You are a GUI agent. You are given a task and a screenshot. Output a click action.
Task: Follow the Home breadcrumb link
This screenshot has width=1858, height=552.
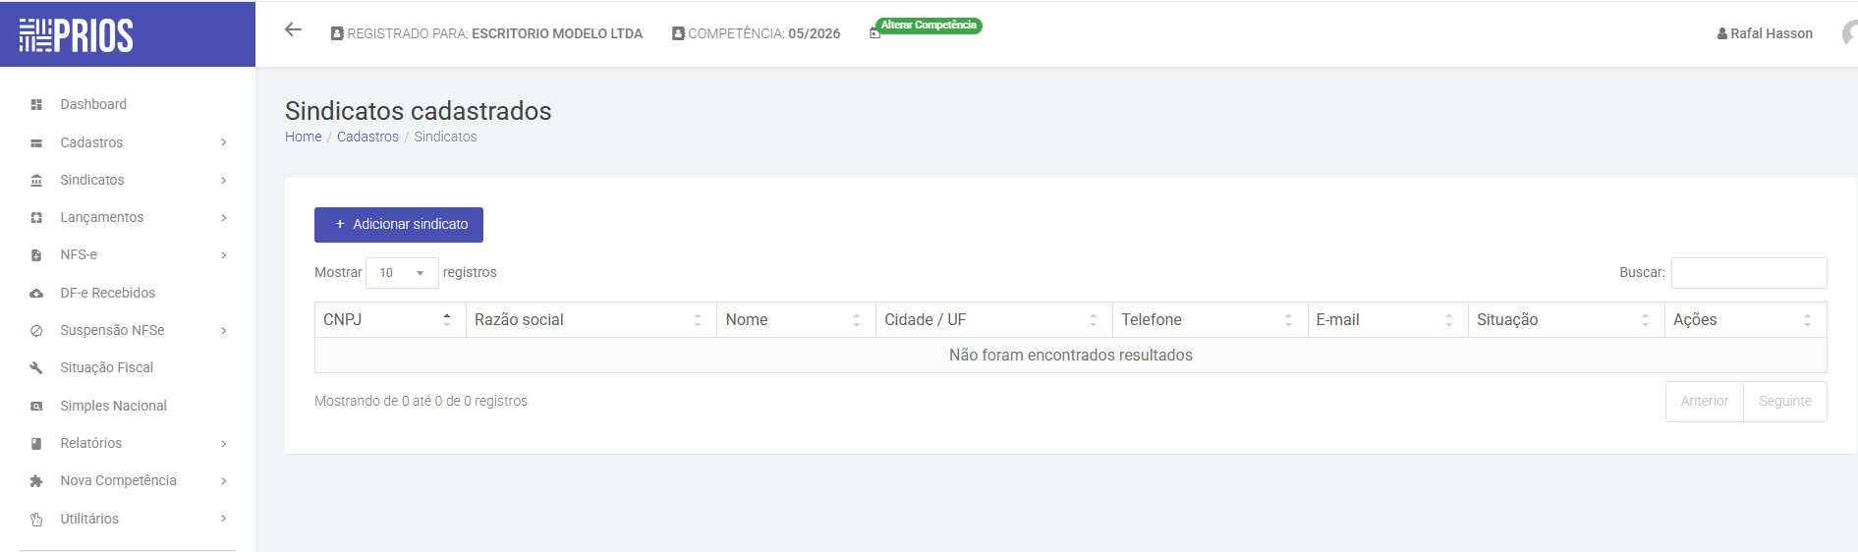pyautogui.click(x=304, y=137)
